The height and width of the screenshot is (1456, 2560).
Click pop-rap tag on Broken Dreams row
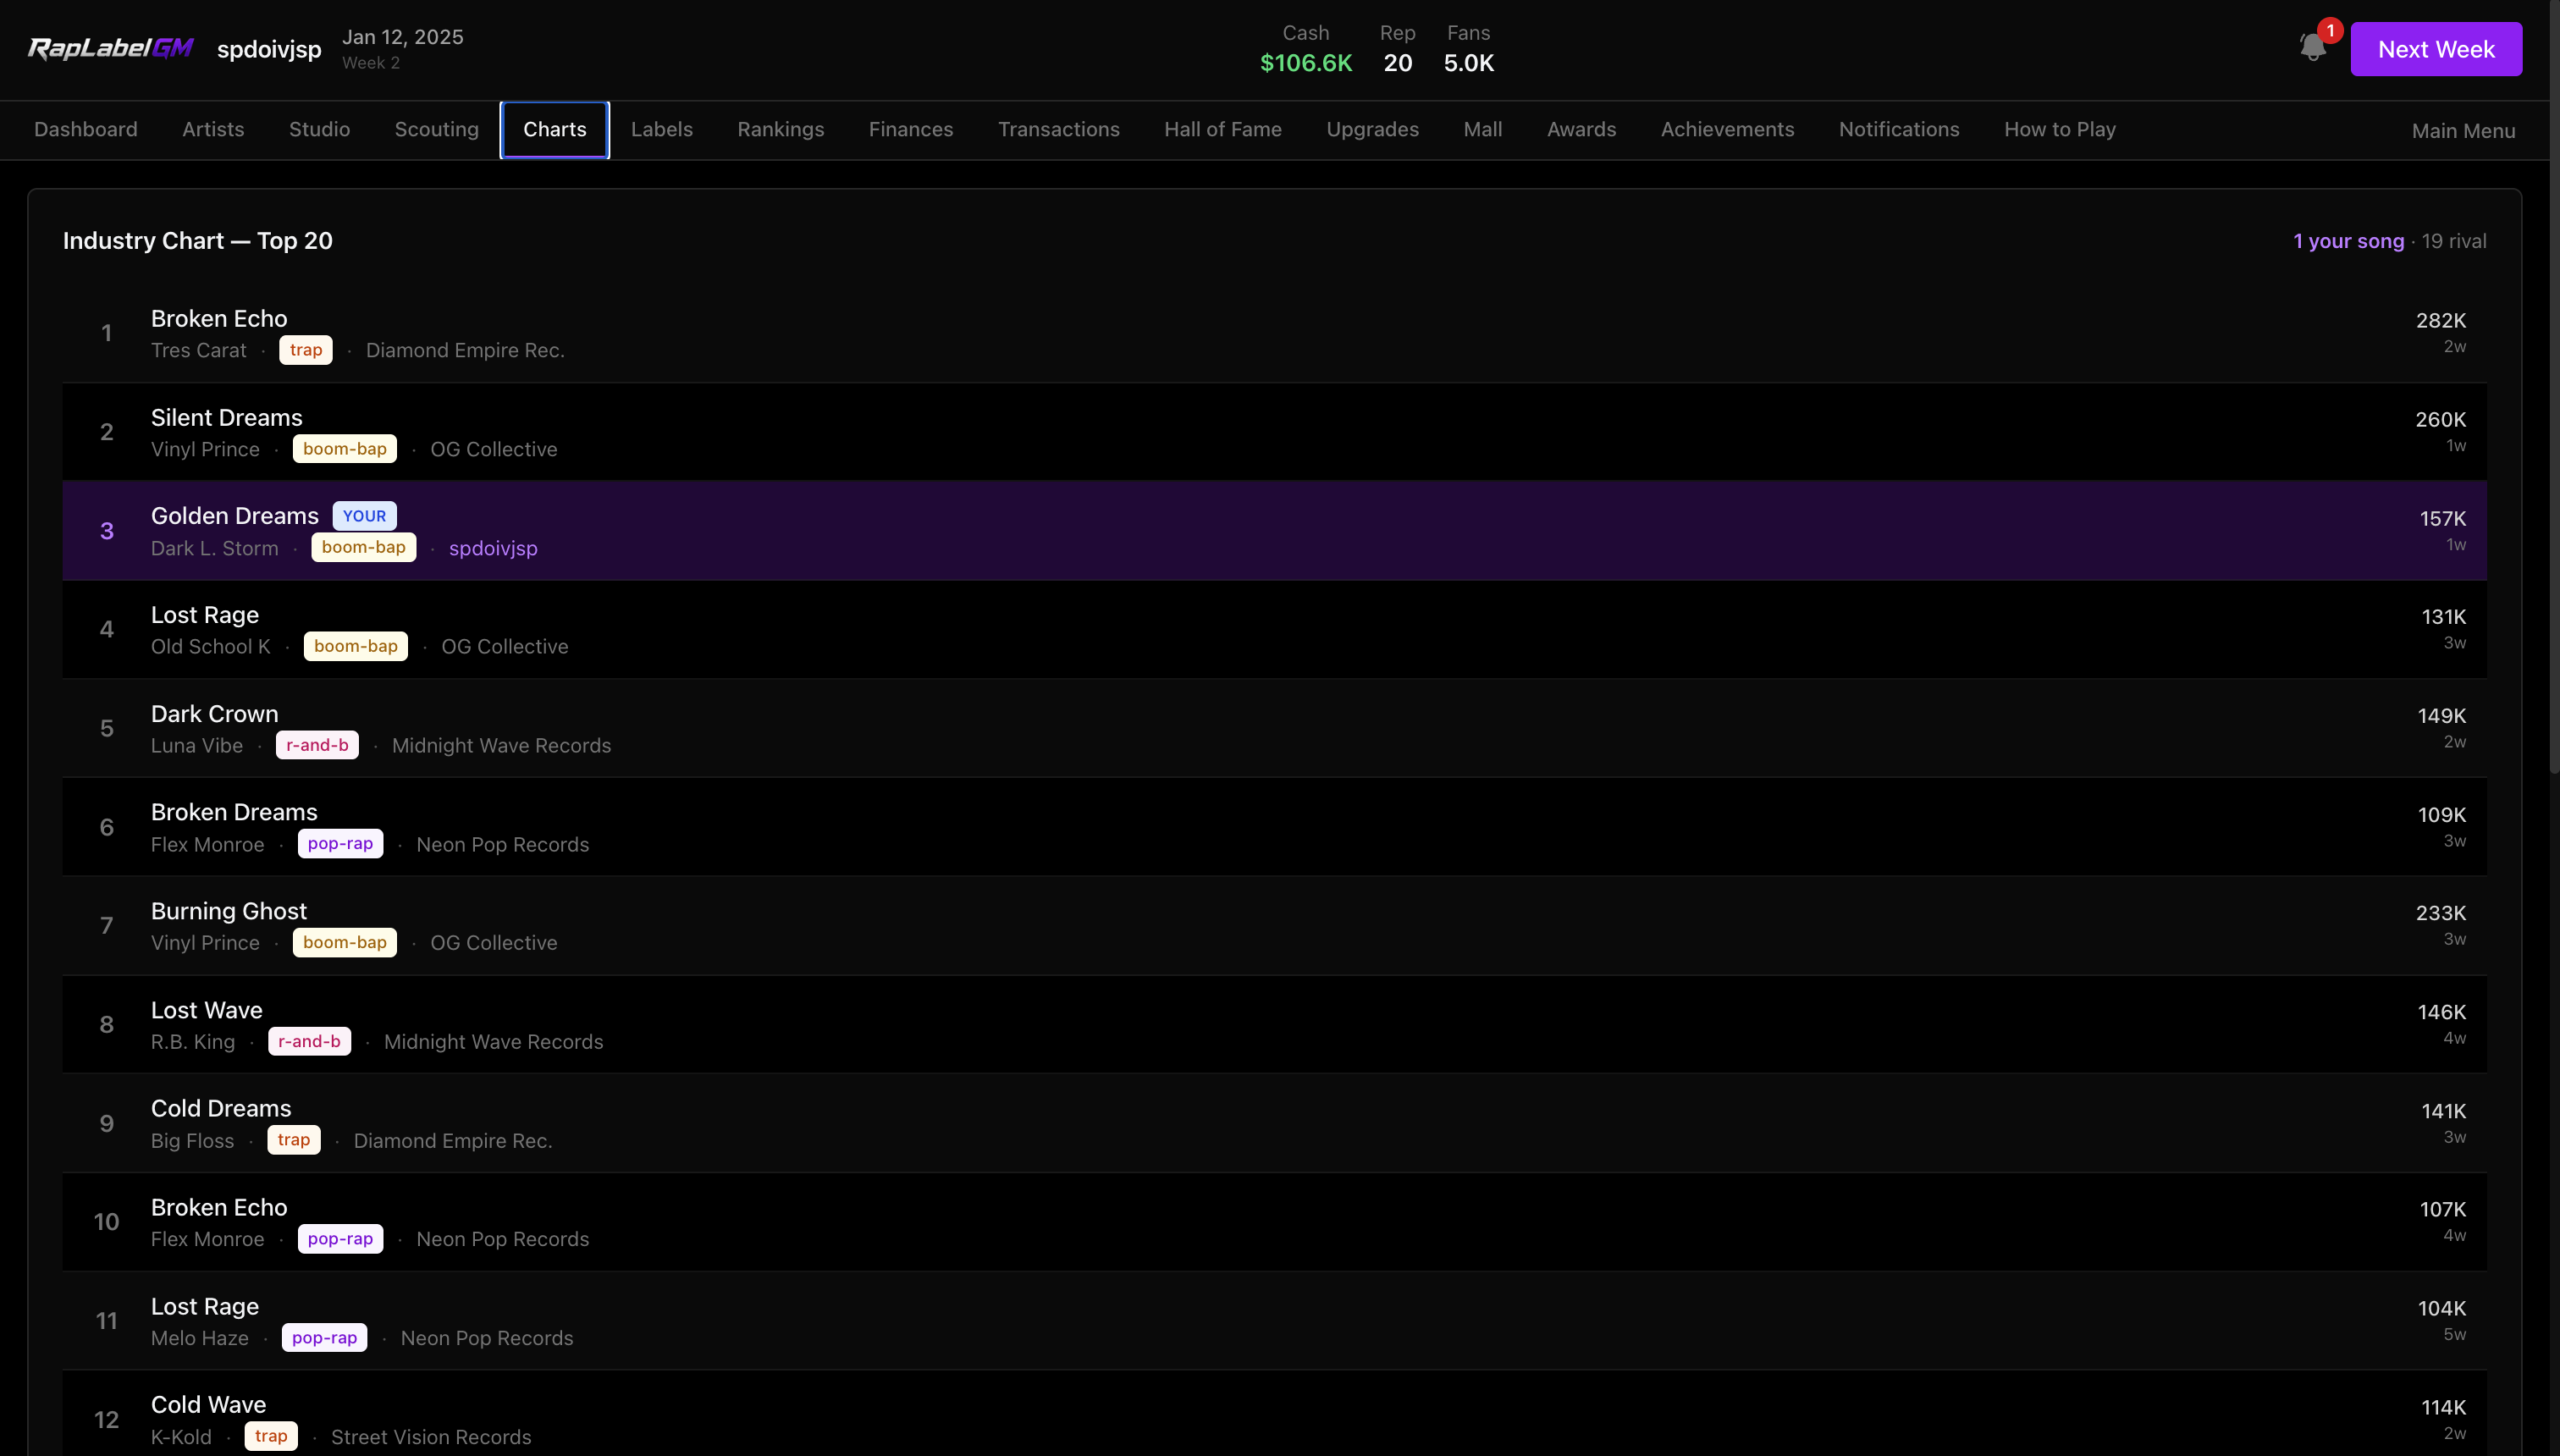point(340,844)
